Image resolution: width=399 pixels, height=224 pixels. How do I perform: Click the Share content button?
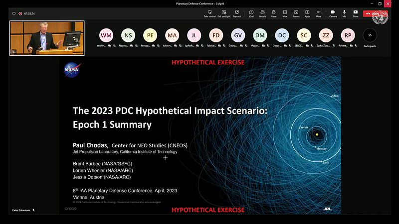click(356, 13)
